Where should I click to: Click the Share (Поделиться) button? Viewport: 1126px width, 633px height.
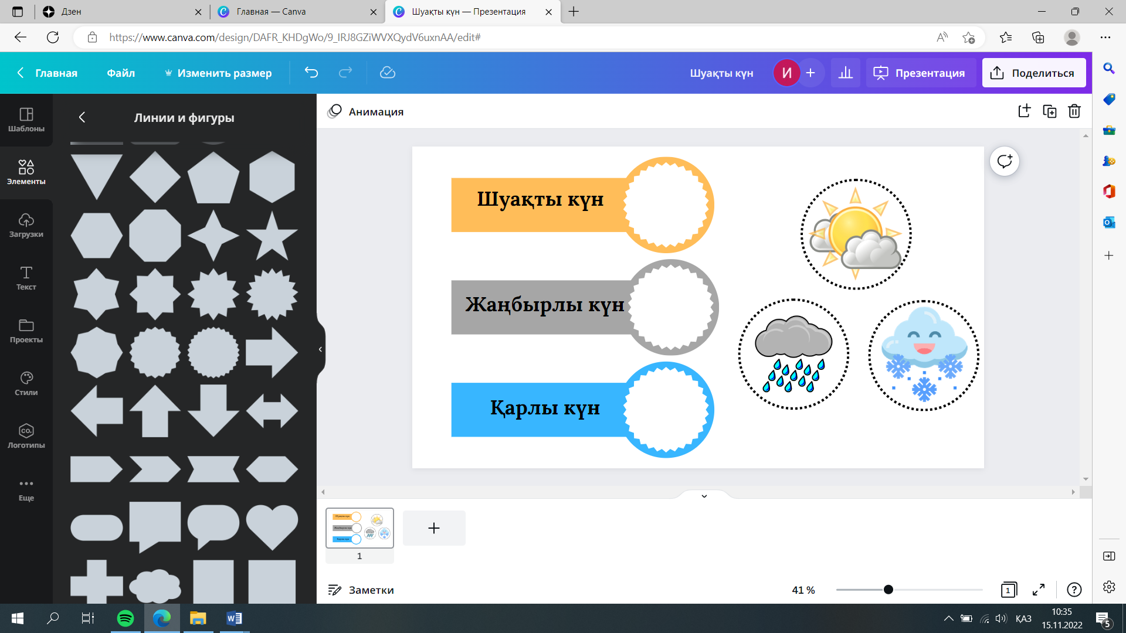(1033, 73)
